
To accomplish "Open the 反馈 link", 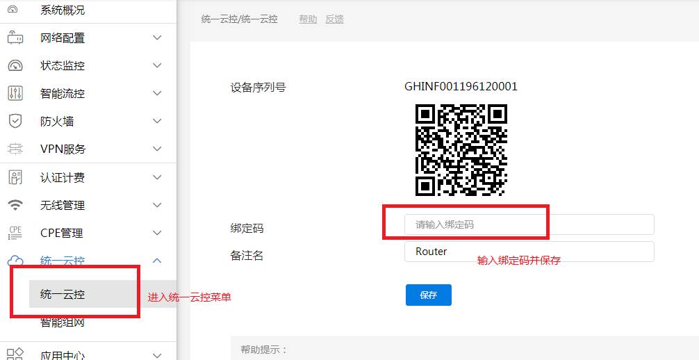I will pos(334,19).
